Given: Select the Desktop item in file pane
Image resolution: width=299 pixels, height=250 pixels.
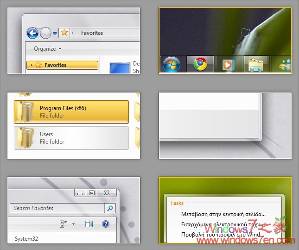Looking at the screenshot, I should (125, 68).
